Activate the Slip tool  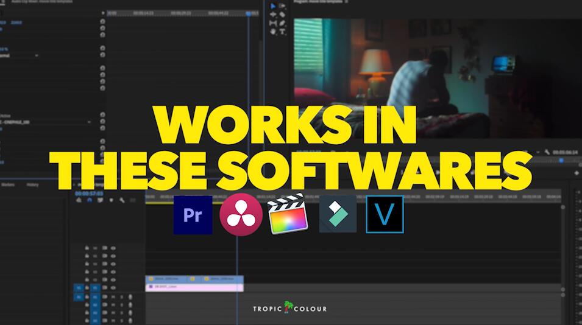[273, 23]
